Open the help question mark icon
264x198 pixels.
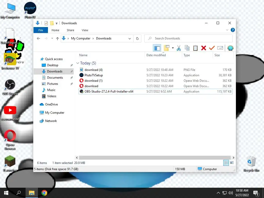(x=233, y=30)
